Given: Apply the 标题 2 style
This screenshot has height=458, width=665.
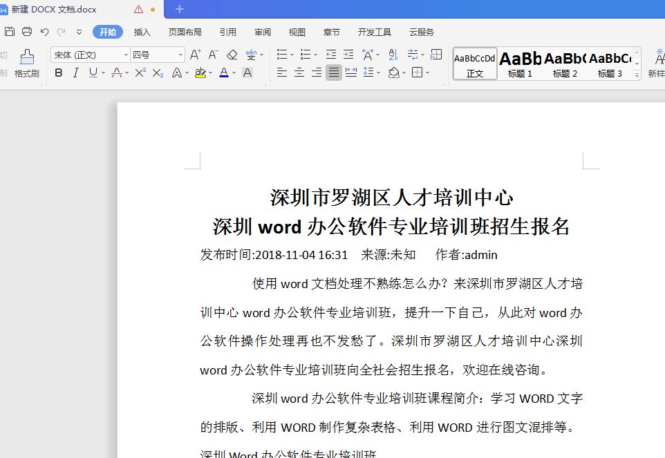Looking at the screenshot, I should [565, 64].
